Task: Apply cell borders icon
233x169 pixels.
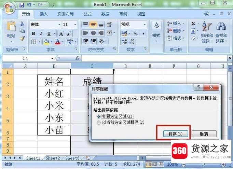Action: coord(34,42)
